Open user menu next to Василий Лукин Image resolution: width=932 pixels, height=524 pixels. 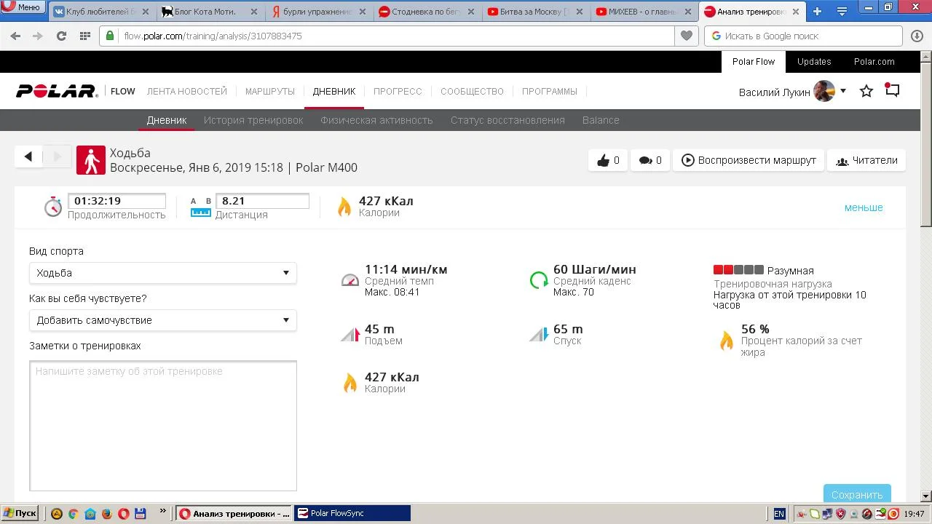[x=842, y=91]
